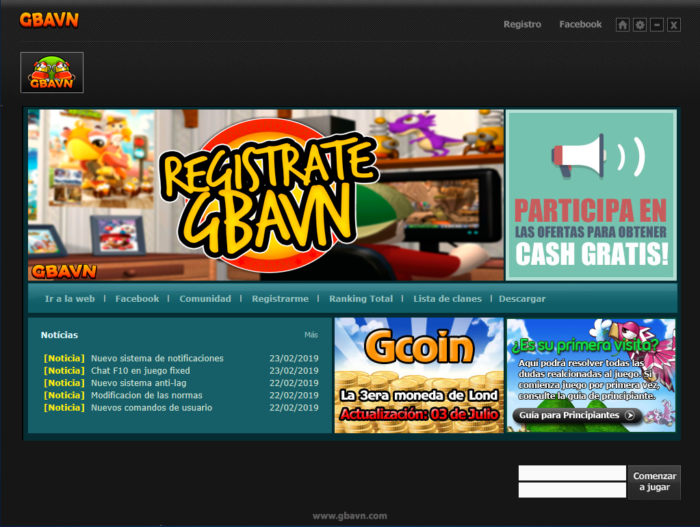Open 'Nuevo sistema anti-lag' news item
The image size is (700, 527).
138,383
